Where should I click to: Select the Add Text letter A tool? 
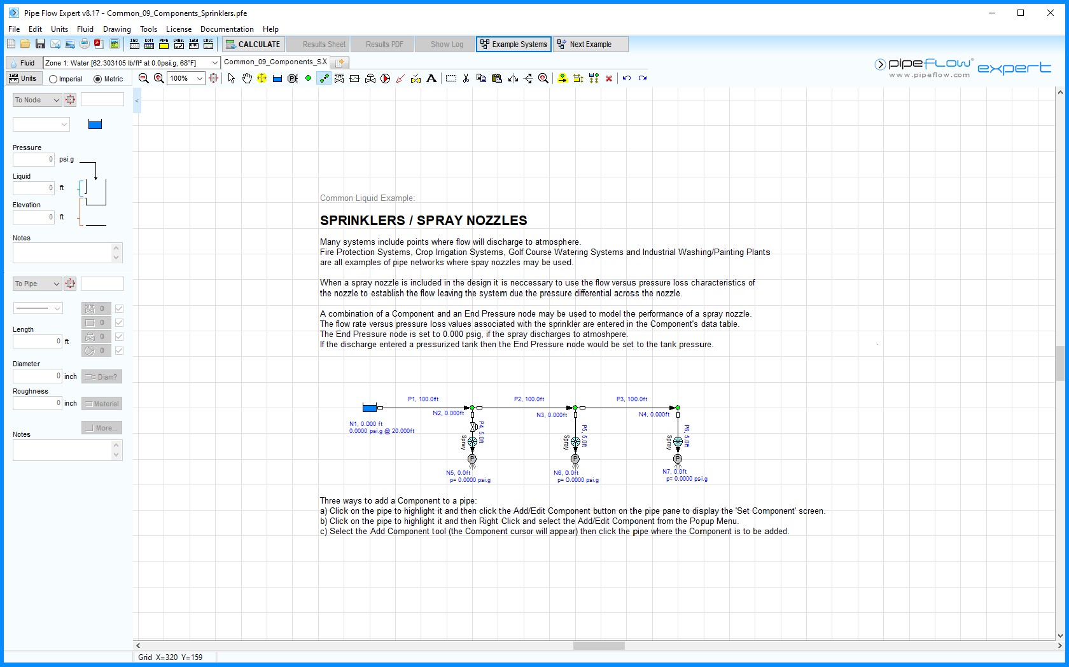tap(431, 78)
